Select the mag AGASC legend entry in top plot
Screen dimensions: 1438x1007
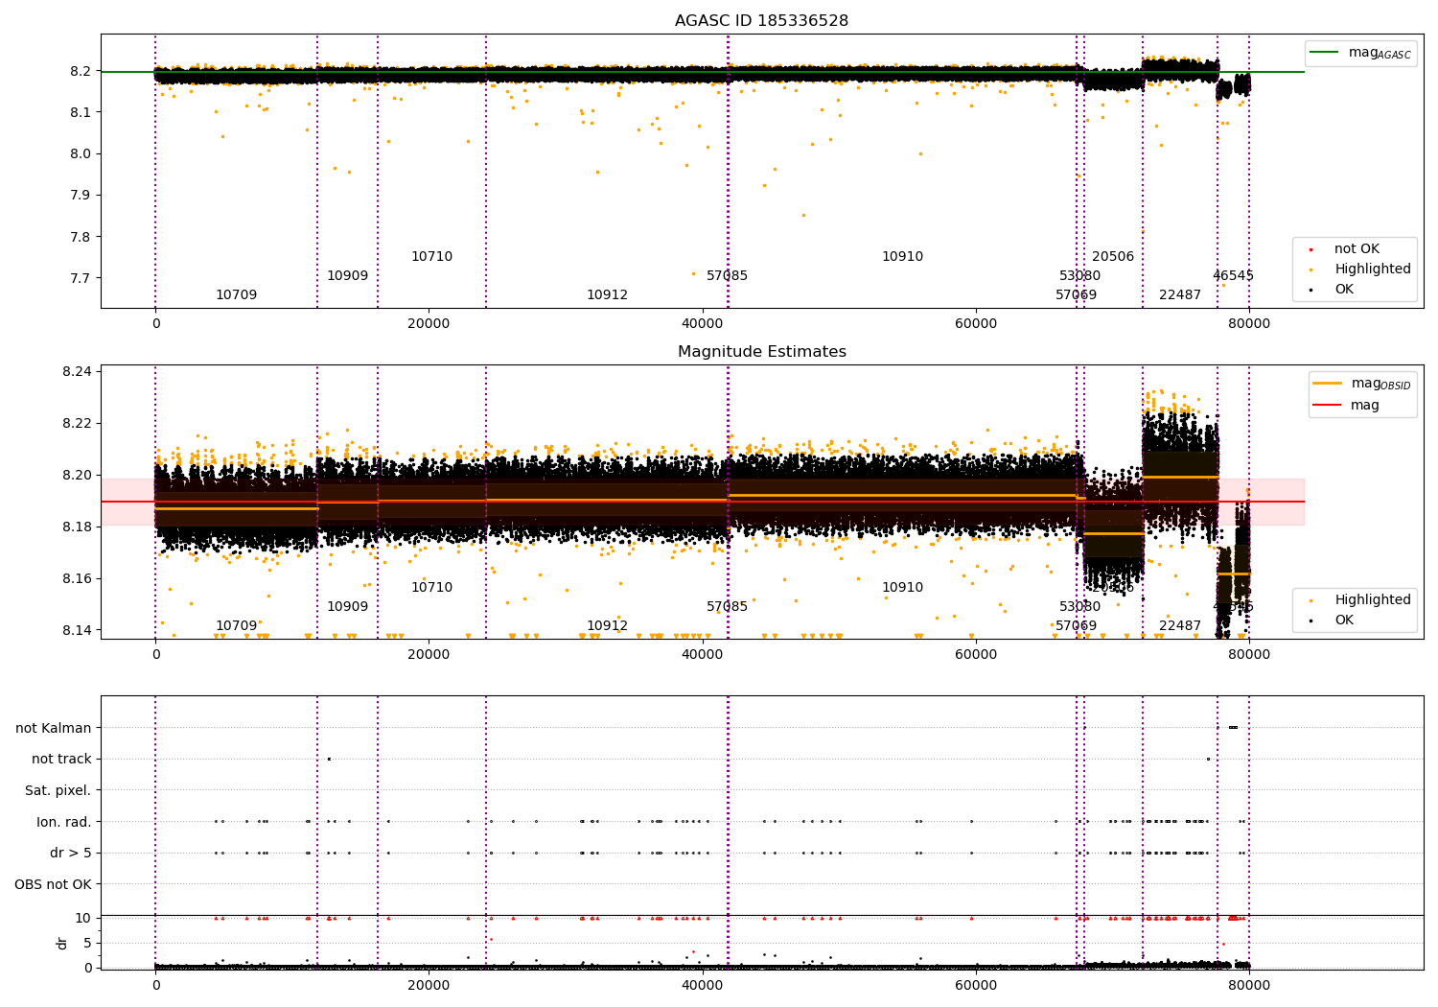pyautogui.click(x=1360, y=53)
